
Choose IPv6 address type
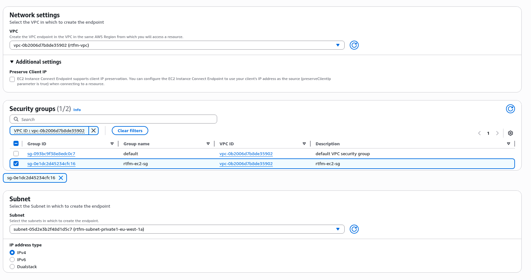(12, 260)
